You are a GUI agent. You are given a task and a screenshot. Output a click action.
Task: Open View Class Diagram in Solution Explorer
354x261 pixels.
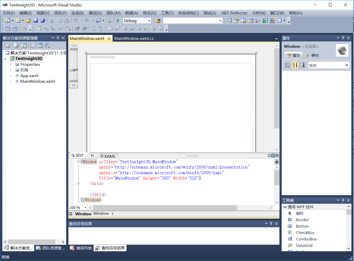click(47, 45)
